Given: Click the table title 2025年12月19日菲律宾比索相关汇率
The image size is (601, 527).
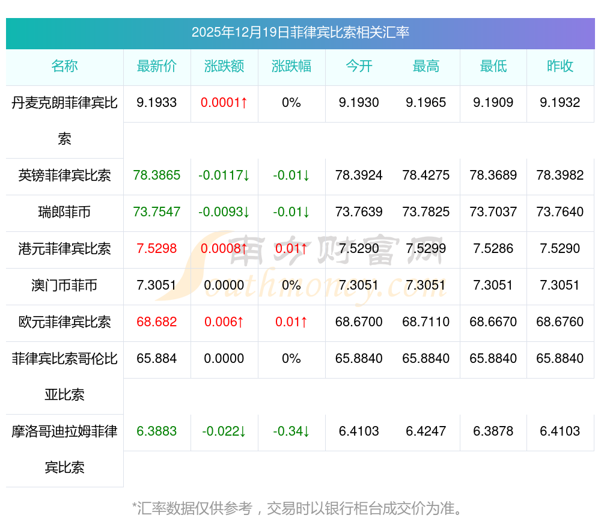Looking at the screenshot, I should [300, 32].
